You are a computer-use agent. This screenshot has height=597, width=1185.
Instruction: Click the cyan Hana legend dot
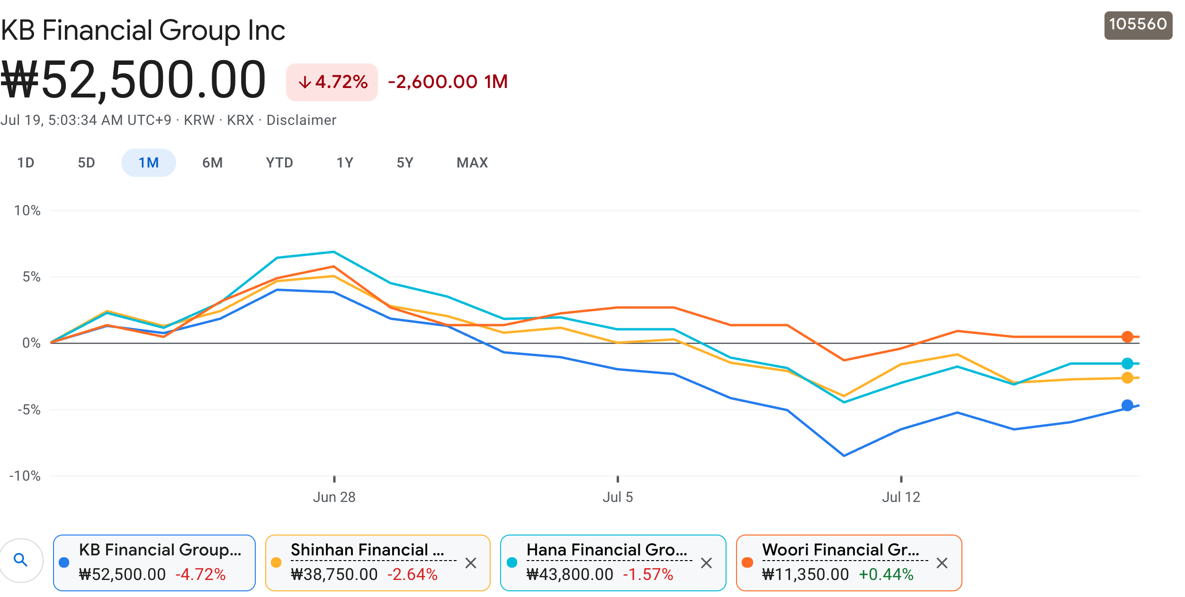(512, 562)
